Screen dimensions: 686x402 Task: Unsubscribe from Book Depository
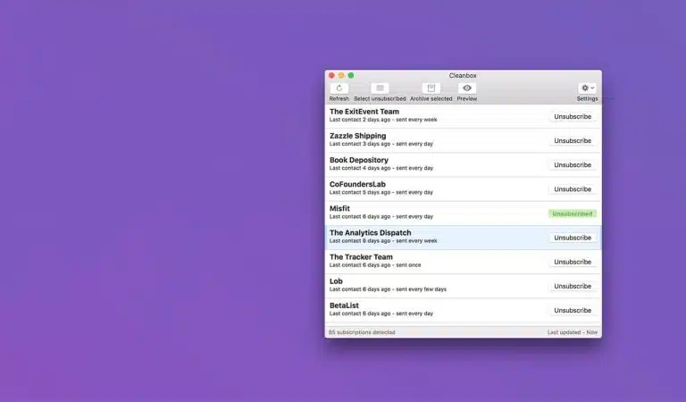click(x=573, y=165)
